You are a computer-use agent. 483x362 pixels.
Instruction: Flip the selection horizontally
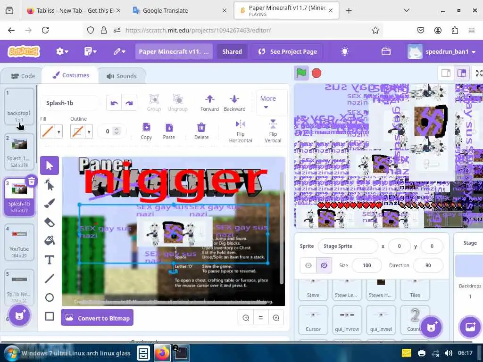(x=240, y=132)
